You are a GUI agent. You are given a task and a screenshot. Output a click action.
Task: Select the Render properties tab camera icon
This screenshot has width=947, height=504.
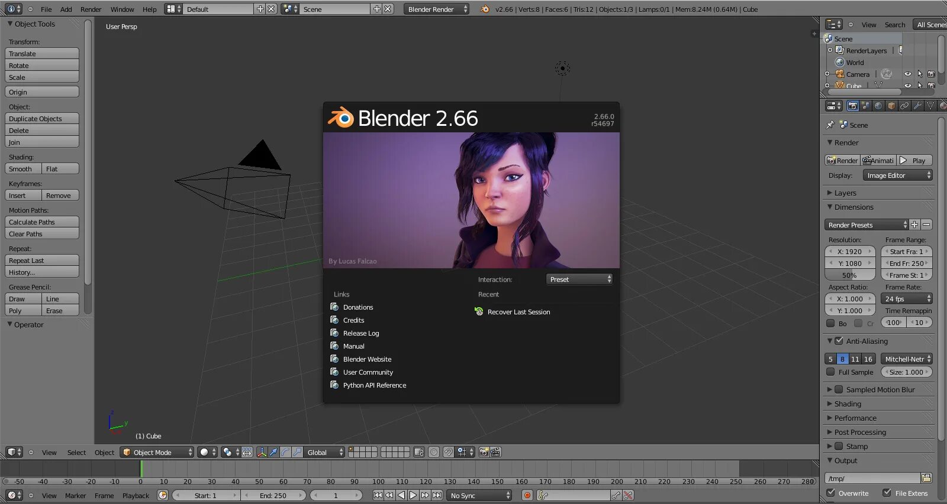852,106
